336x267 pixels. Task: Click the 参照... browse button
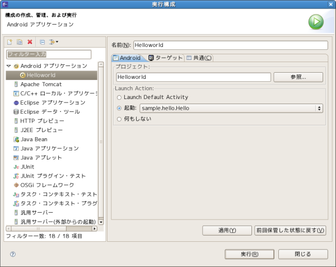[298, 77]
